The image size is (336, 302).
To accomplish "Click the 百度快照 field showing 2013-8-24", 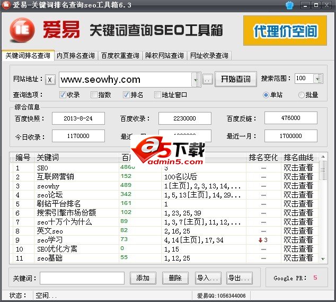I will click(78, 118).
